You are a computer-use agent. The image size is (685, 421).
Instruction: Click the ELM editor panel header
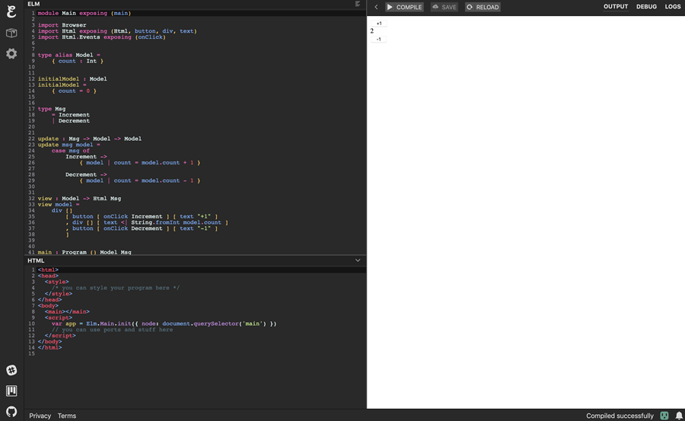pyautogui.click(x=196, y=4)
